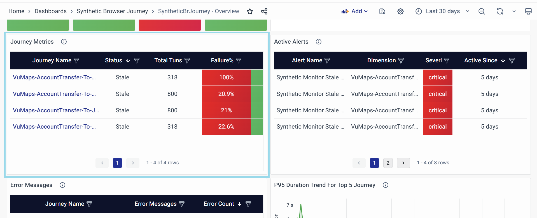This screenshot has width=537, height=218.
Task: Click the share dashboard icon
Action: (x=264, y=11)
